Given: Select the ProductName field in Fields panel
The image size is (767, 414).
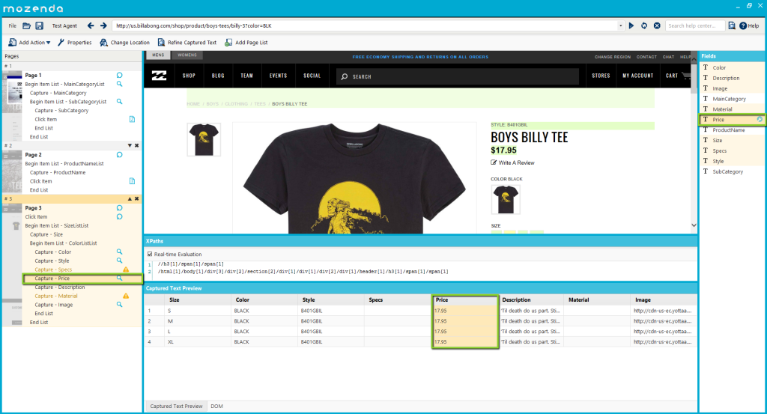Looking at the screenshot, I should point(728,130).
